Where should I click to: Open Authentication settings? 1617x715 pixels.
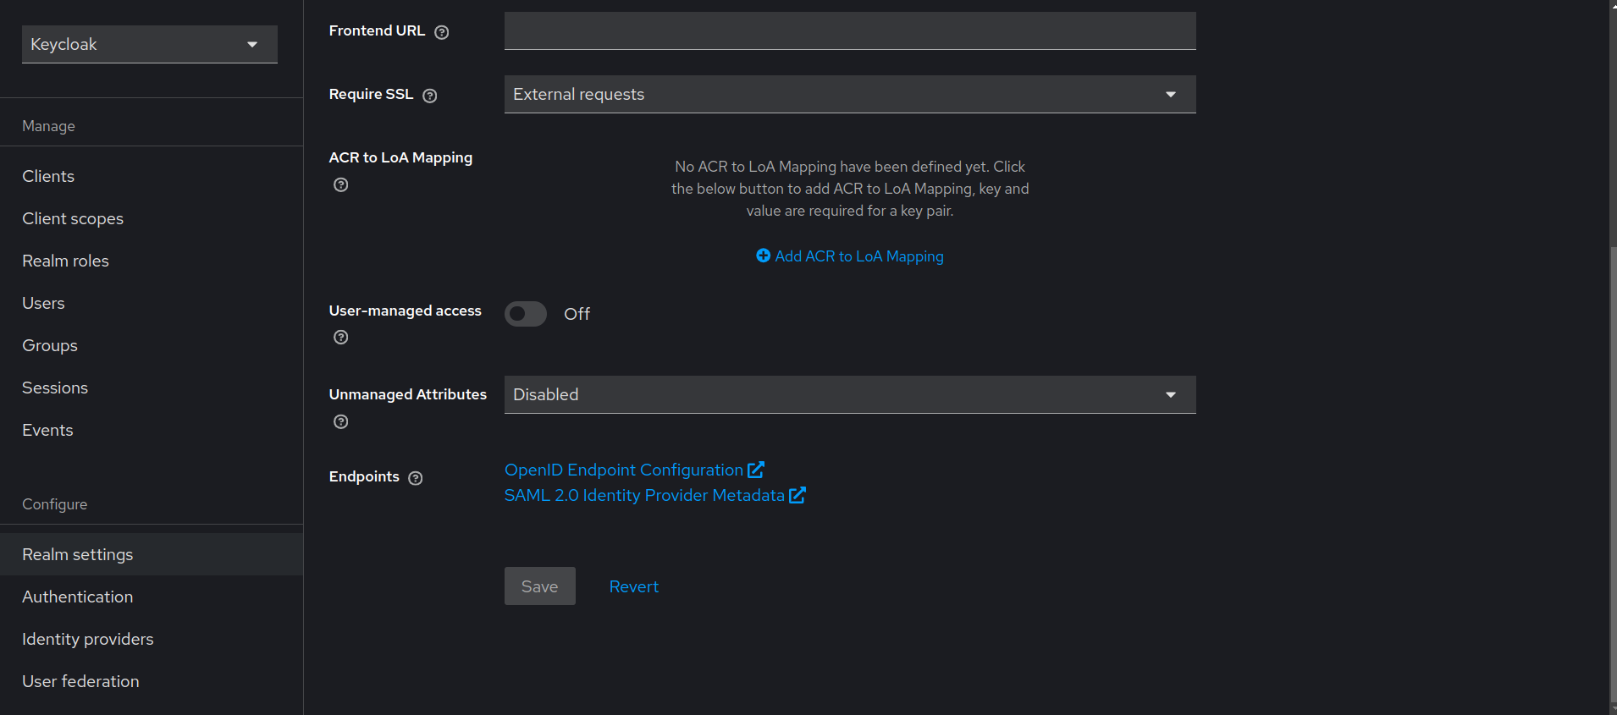click(152, 597)
